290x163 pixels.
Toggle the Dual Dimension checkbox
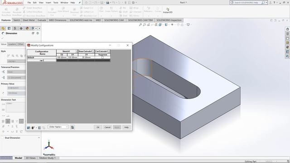coord(2,138)
